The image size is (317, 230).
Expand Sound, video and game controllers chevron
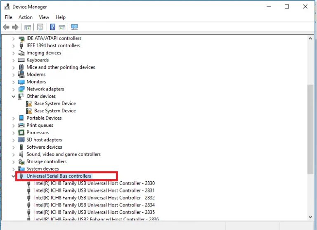(x=13, y=154)
